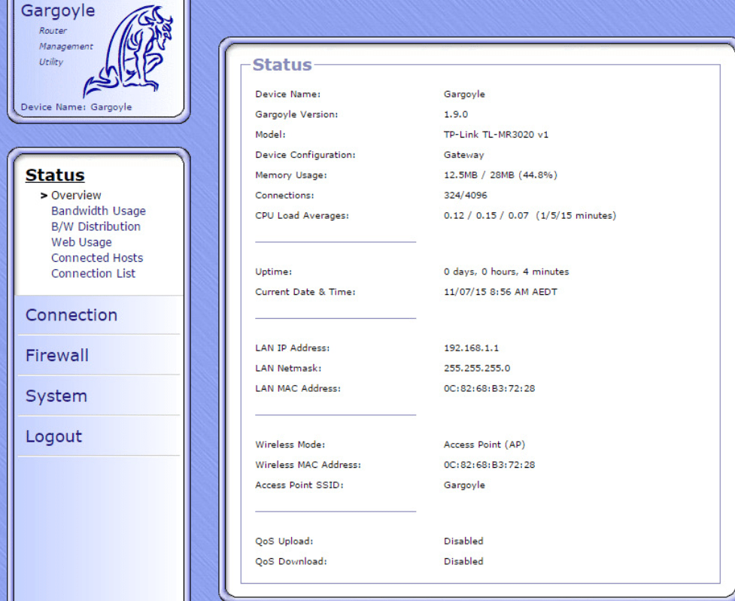
Task: Select the Overview status page
Action: 76,195
